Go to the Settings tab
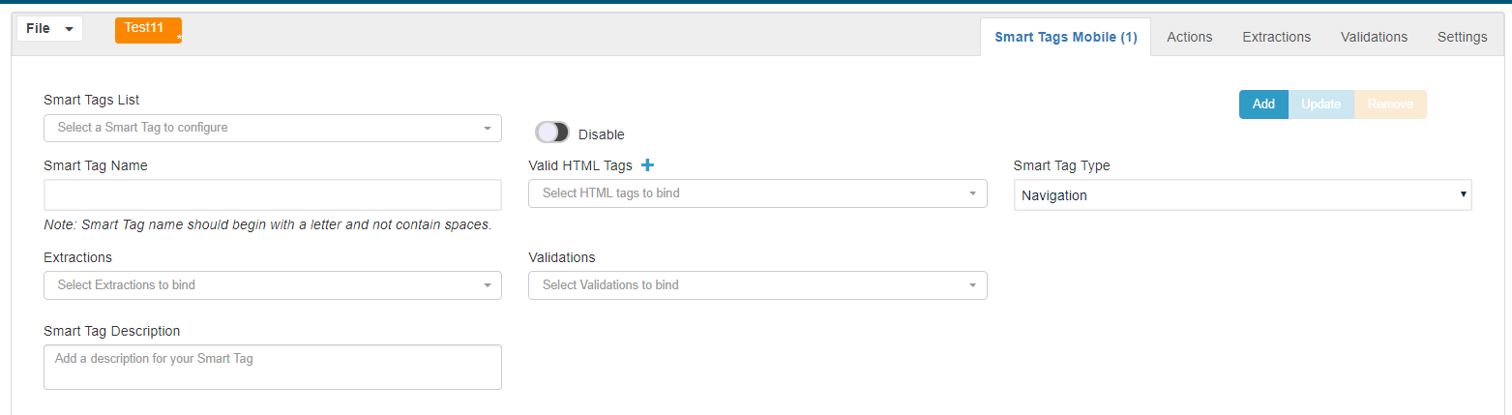The width and height of the screenshot is (1512, 415). pyautogui.click(x=1463, y=37)
